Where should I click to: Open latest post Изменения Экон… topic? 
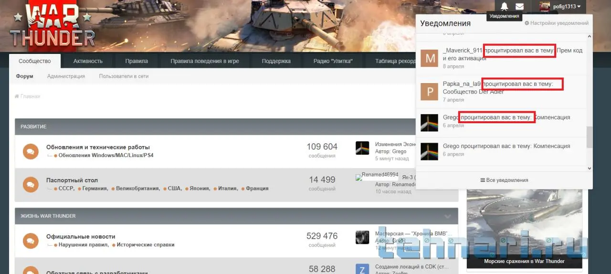(x=395, y=144)
